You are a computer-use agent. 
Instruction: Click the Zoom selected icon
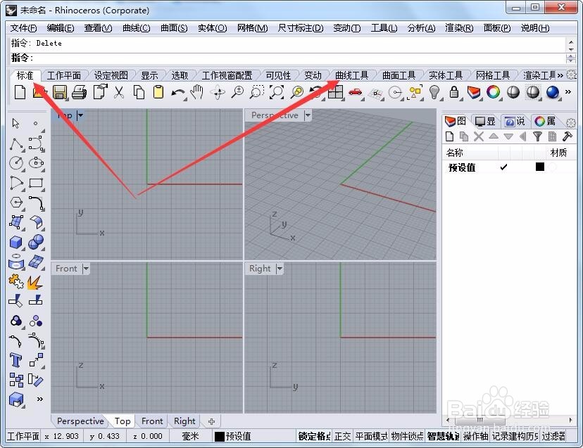click(x=296, y=92)
